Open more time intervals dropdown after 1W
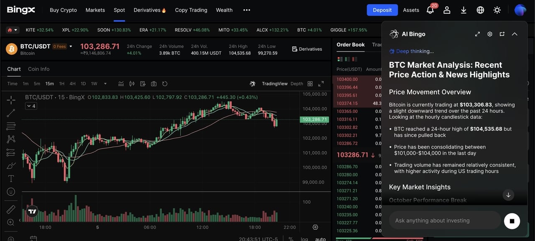The image size is (535, 241). point(105,84)
